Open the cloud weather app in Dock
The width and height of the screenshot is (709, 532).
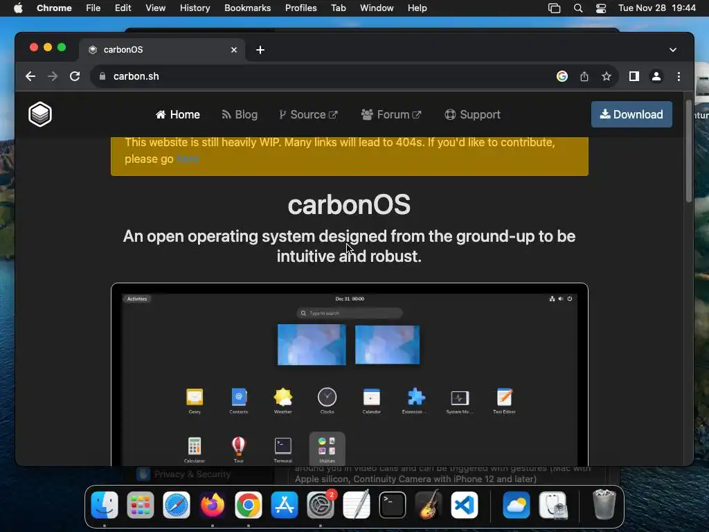516,505
